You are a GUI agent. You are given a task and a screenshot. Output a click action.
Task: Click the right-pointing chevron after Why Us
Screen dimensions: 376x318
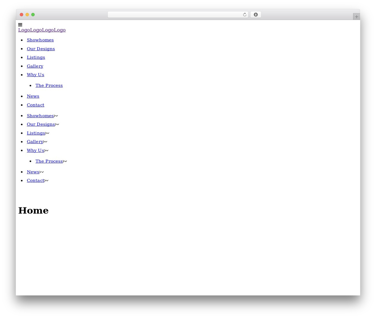click(45, 150)
